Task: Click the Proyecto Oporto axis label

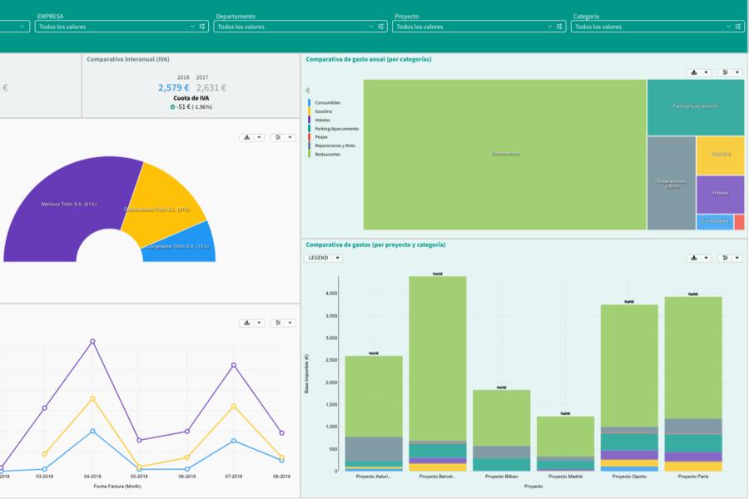Action: [629, 477]
